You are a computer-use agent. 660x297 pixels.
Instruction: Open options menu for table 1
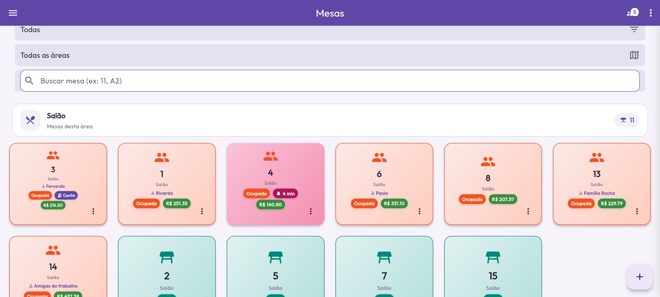pos(202,211)
